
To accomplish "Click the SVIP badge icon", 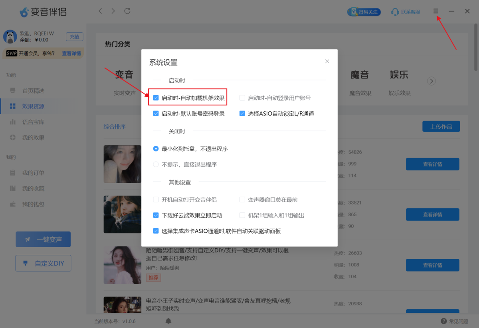I will [x=12, y=53].
